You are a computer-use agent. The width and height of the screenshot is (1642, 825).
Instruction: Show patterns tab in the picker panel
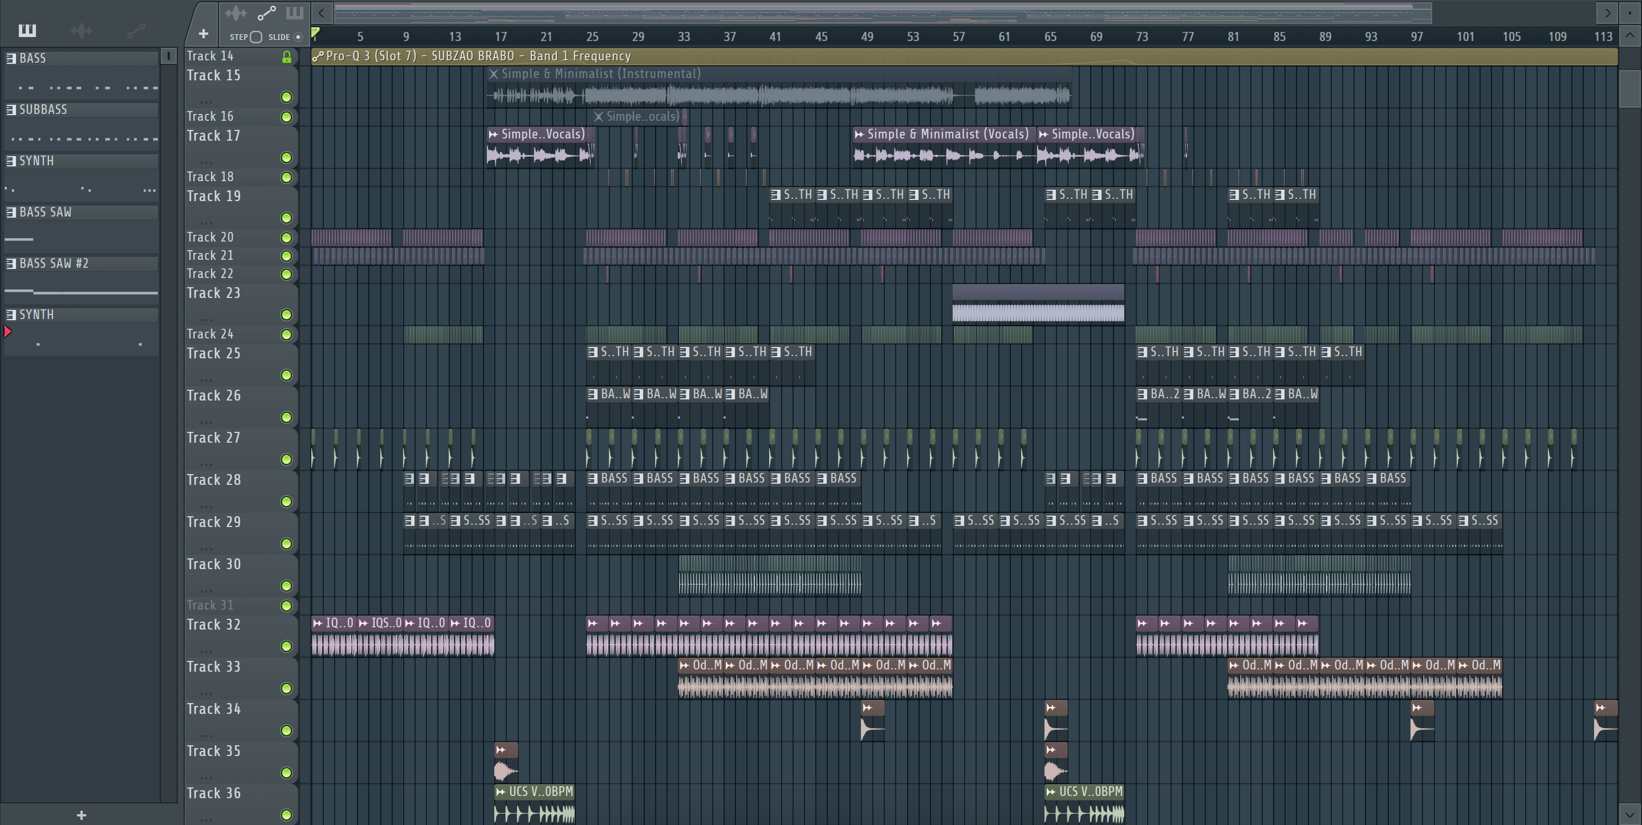tap(27, 30)
